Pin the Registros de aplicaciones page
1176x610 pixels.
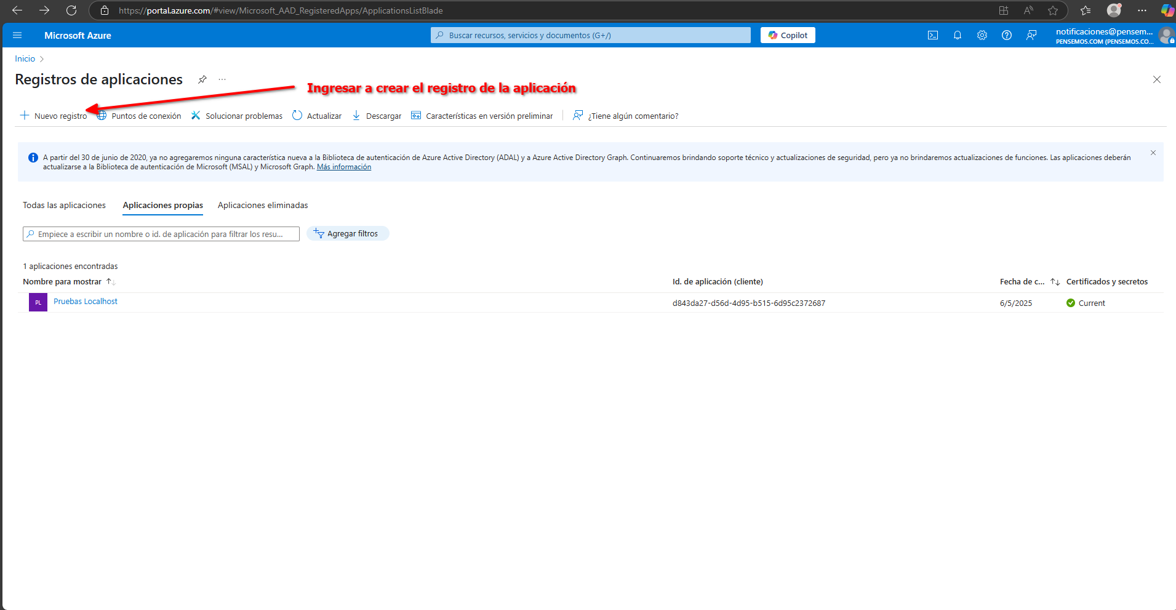point(202,79)
